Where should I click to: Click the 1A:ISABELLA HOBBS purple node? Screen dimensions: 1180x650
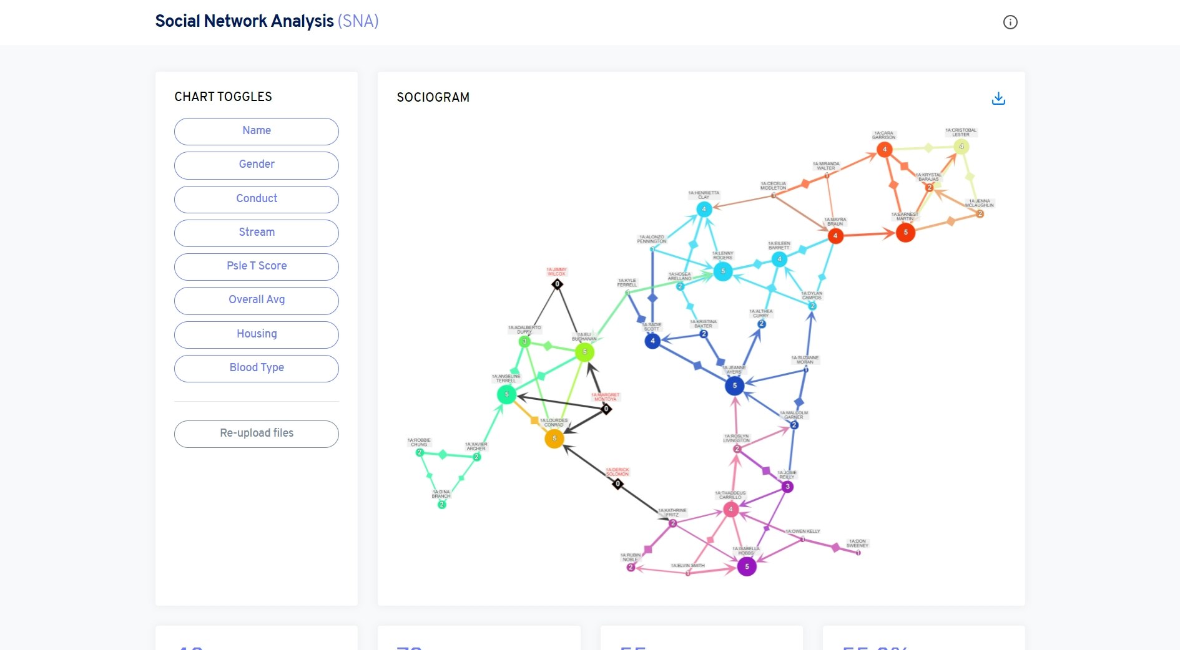click(x=745, y=567)
